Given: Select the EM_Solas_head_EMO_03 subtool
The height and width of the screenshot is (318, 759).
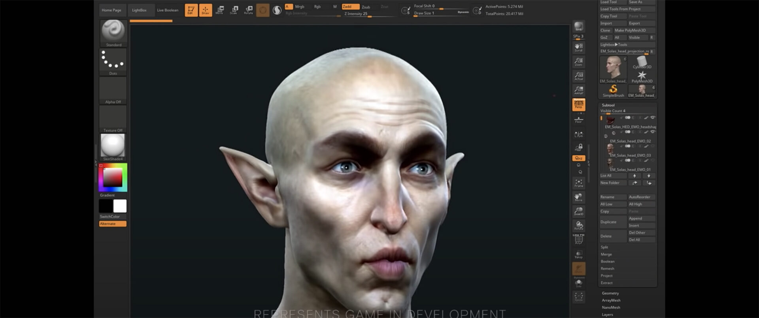Looking at the screenshot, I should [x=630, y=155].
